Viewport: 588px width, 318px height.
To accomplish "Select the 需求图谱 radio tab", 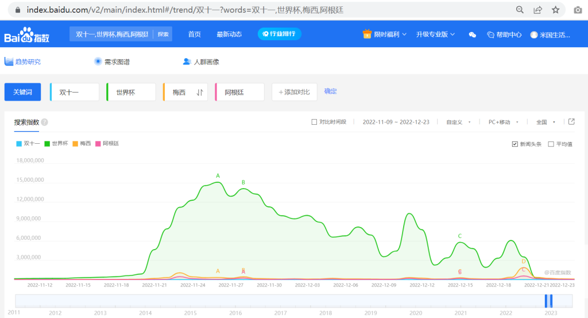I will [x=112, y=62].
